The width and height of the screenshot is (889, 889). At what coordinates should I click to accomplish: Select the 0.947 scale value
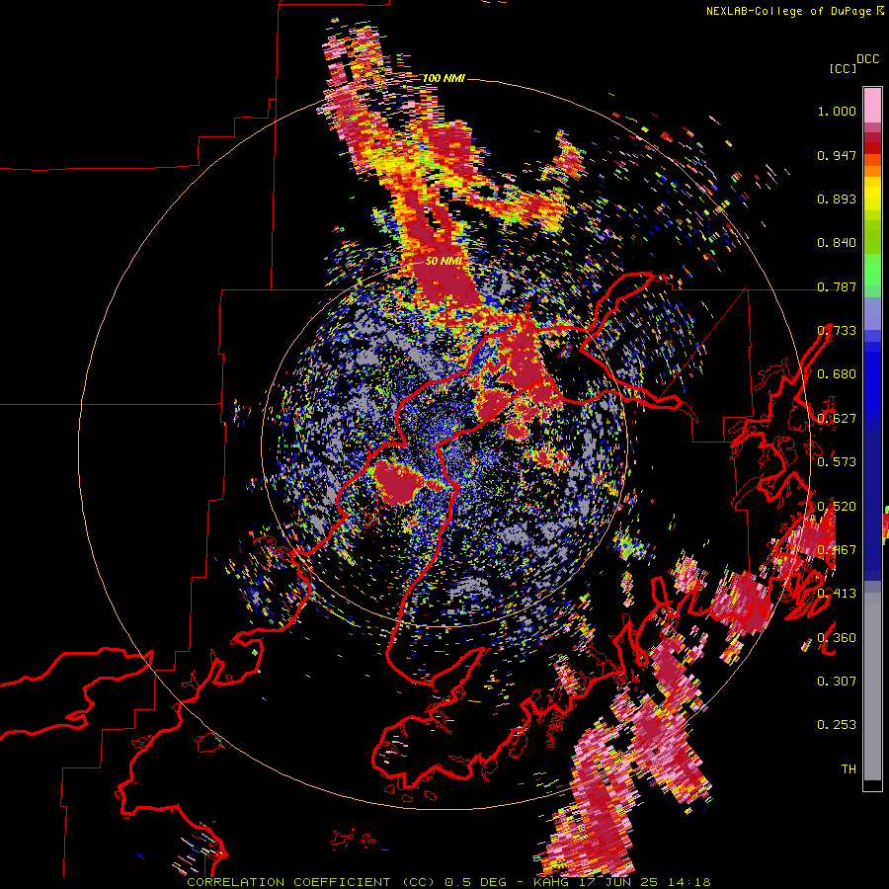pyautogui.click(x=837, y=155)
